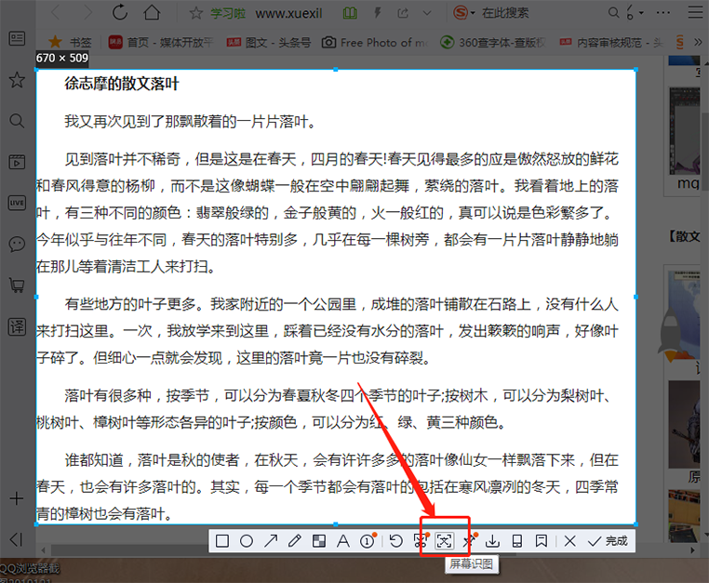Image resolution: width=709 pixels, height=583 pixels.
Task: Open sidebar translate 译 icon
Action: (17, 326)
